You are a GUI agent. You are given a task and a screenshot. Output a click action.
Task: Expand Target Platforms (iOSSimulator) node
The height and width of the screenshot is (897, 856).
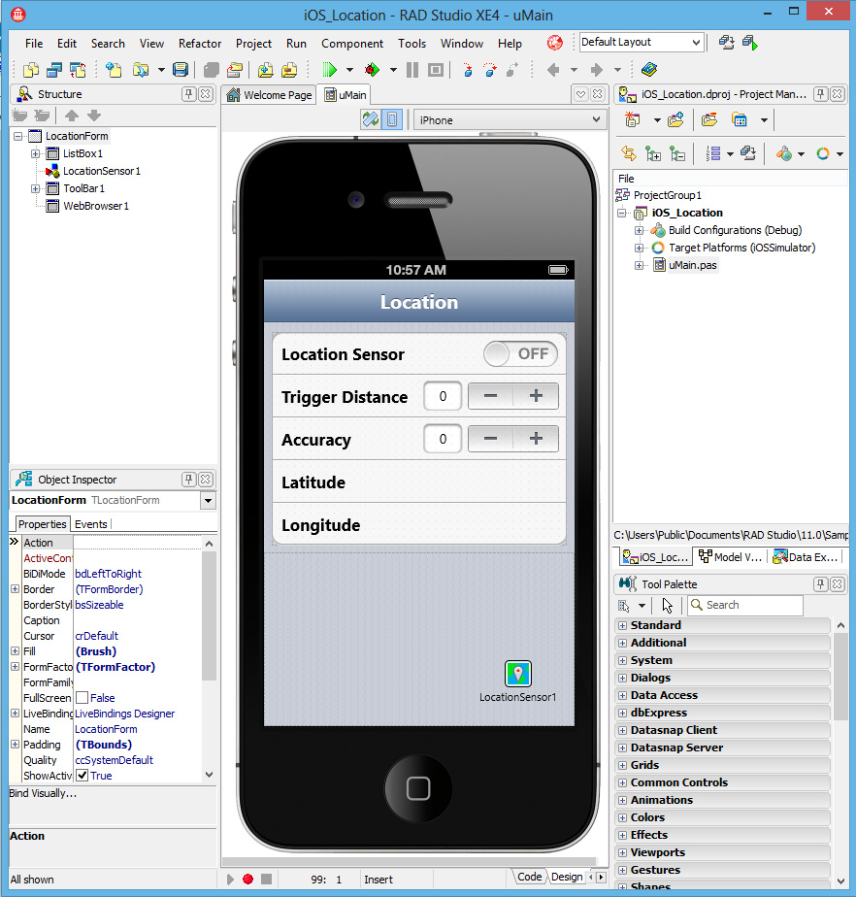639,248
